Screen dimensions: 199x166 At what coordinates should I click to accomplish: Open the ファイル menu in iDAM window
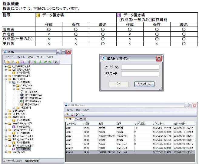point(21,57)
